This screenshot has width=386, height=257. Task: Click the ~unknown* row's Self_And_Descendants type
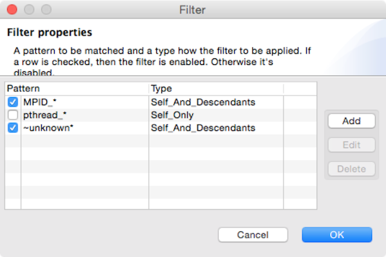pos(203,128)
